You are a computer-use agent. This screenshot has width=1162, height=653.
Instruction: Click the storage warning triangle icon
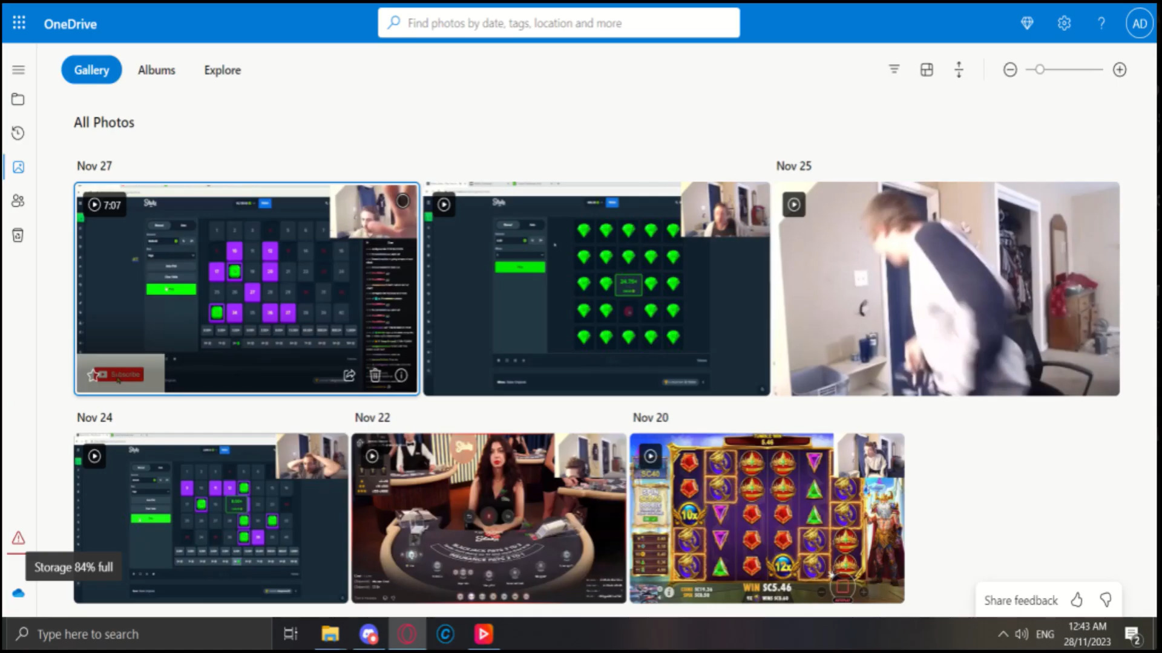(x=18, y=538)
